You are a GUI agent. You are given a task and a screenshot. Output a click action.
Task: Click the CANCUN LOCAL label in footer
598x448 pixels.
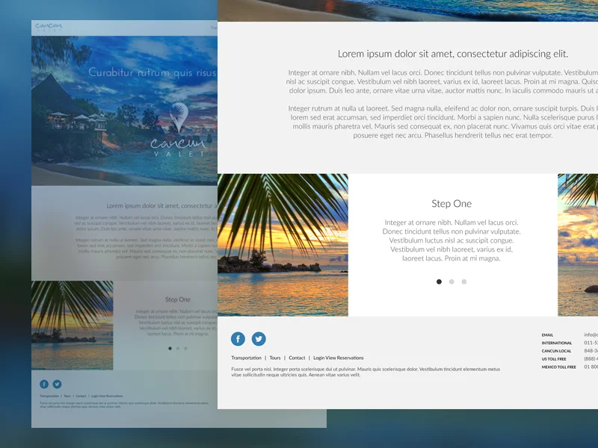click(556, 351)
